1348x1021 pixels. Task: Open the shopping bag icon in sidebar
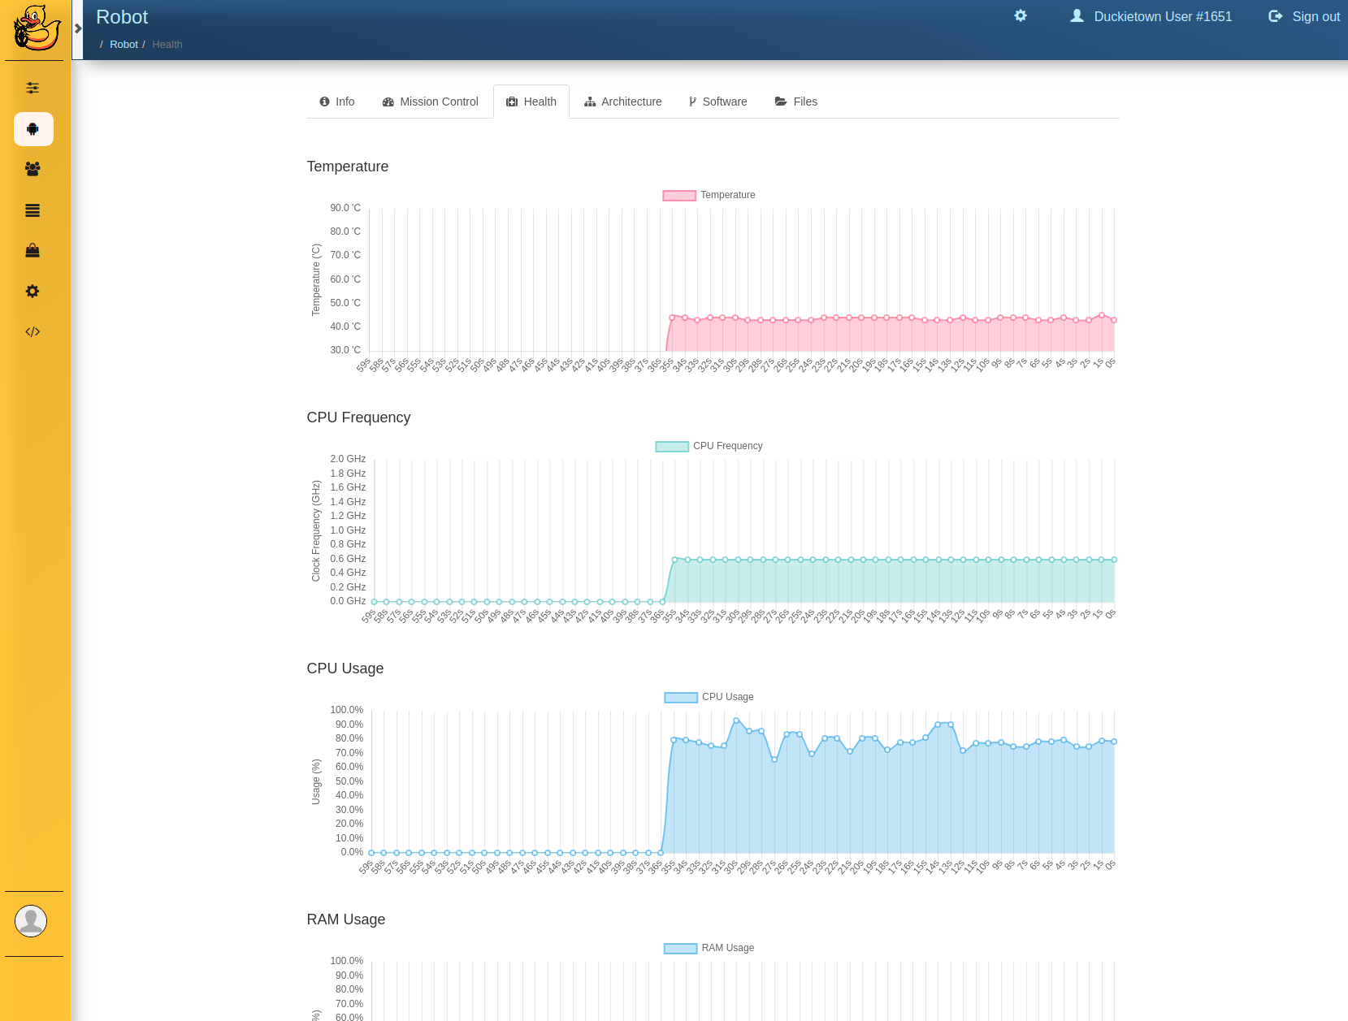pos(33,250)
